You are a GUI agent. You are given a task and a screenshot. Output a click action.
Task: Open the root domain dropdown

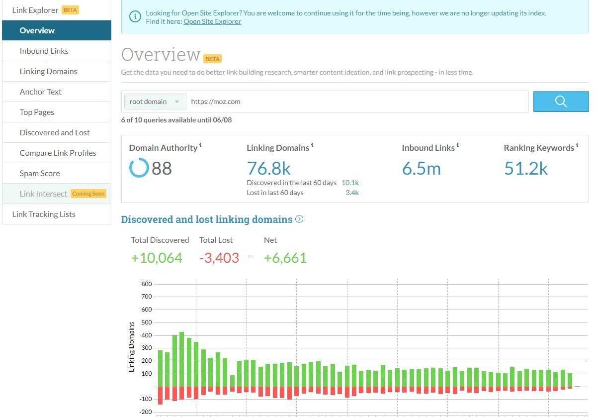coord(155,102)
